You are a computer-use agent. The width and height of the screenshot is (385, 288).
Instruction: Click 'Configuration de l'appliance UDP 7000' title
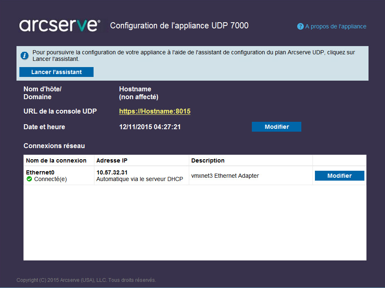[179, 26]
